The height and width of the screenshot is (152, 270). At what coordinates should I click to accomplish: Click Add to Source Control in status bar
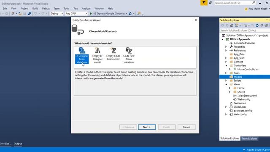(256, 150)
